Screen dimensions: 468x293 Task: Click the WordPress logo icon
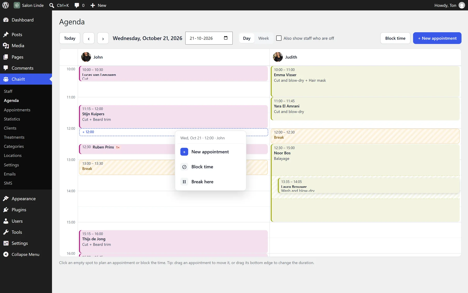[5, 5]
